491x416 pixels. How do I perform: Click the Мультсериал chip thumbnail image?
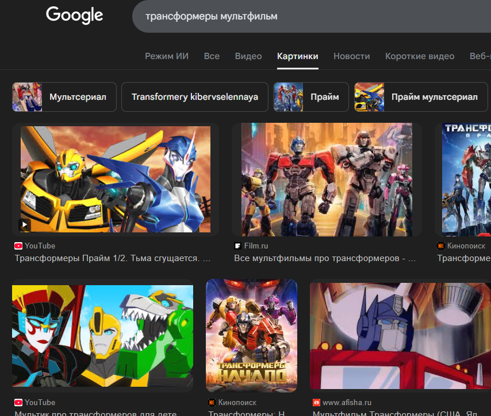(27, 97)
